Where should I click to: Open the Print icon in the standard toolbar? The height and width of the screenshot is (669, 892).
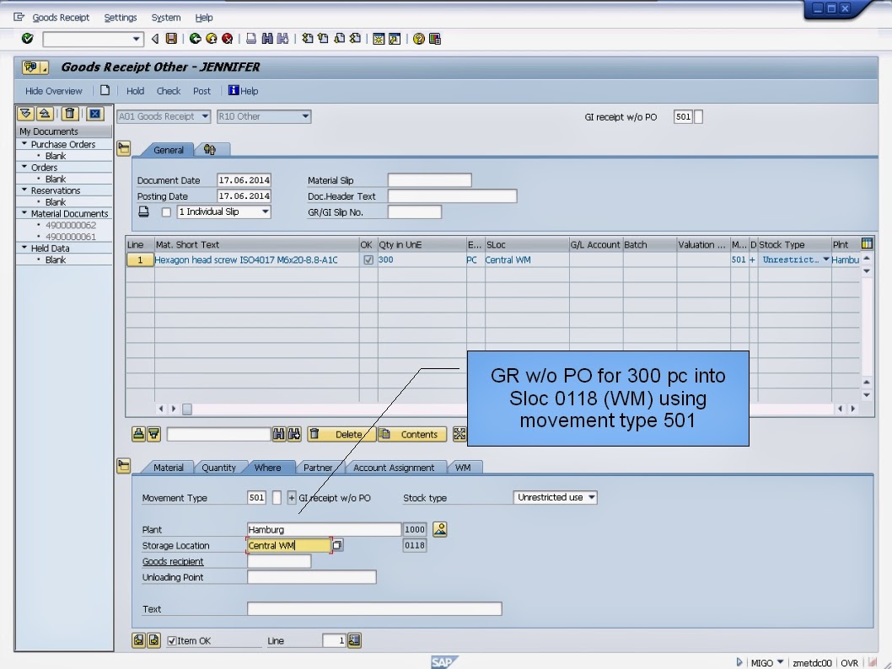250,38
